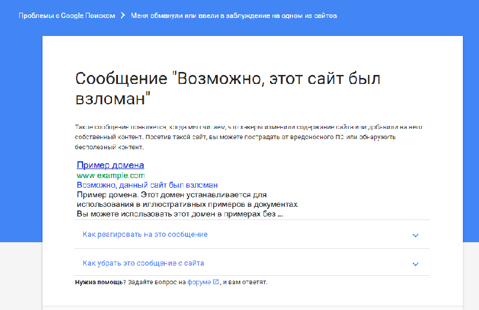
Task: Click chevron arrow for «Как убрать это сообщение с сайта»
Action: pyautogui.click(x=416, y=264)
